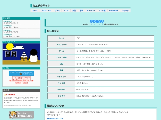Click the warning icon in ABOUT box
This screenshot has height=120, width=161.
click(5, 95)
